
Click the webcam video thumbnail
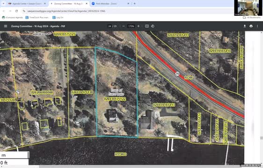(248, 7)
